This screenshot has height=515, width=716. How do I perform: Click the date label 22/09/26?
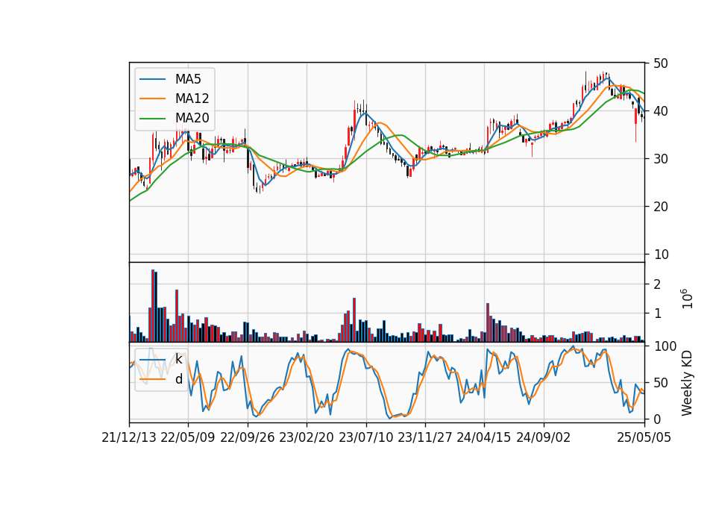point(248,437)
